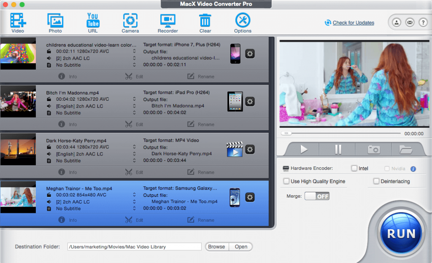432x263 pixels.
Task: Select the YouTube URL downloader icon
Action: (93, 20)
